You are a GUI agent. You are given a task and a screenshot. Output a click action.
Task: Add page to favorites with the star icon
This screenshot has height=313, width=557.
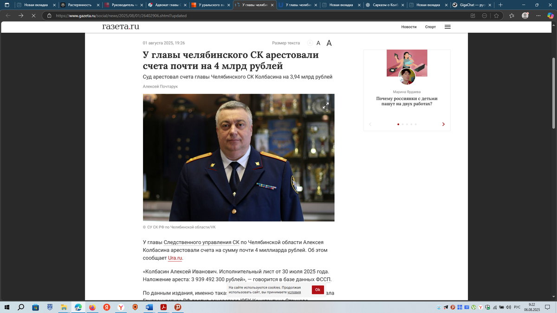click(x=497, y=15)
